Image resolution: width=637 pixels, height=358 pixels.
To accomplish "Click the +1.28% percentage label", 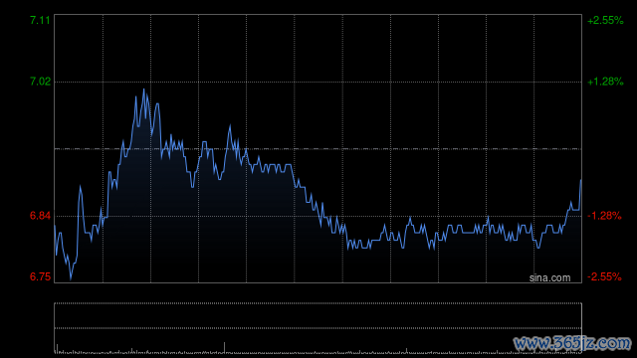I will click(605, 82).
